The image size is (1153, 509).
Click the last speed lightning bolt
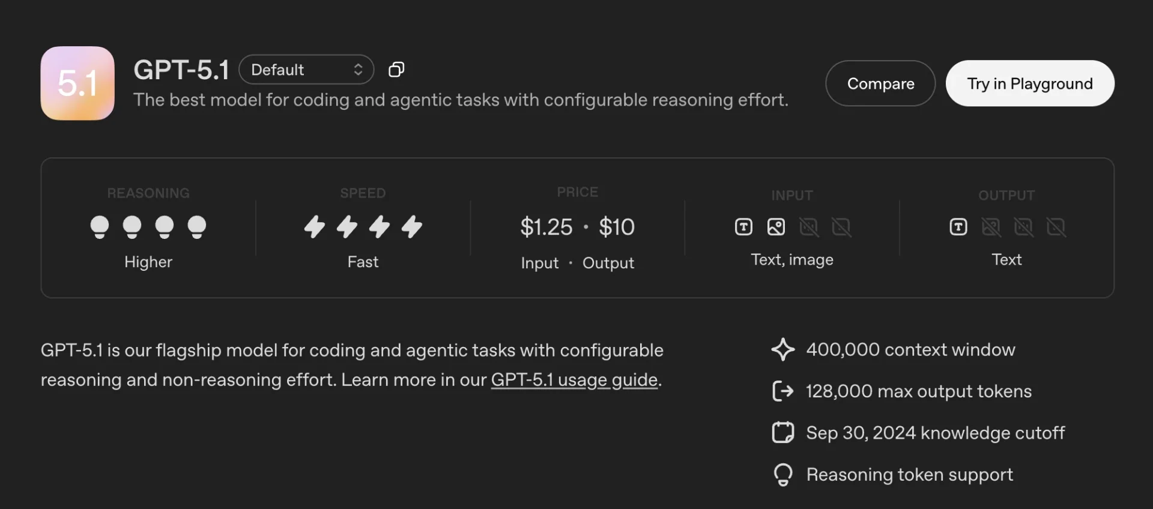click(x=411, y=227)
